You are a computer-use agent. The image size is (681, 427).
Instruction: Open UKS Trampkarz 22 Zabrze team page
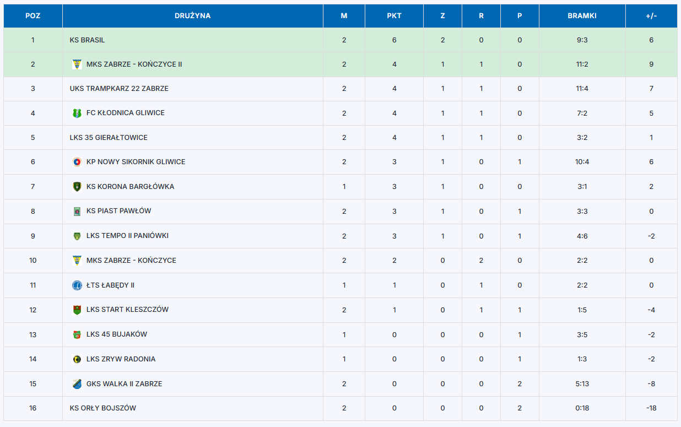119,89
